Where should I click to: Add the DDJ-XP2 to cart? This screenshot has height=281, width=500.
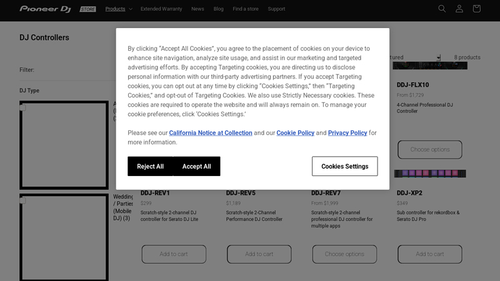(x=430, y=254)
